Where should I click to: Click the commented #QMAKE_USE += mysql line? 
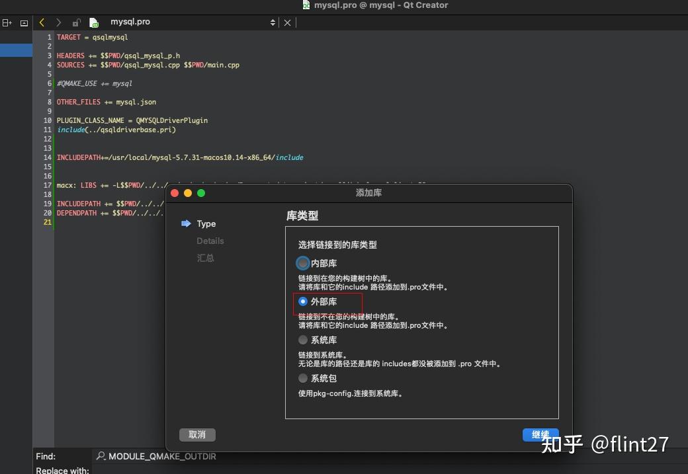pos(95,83)
